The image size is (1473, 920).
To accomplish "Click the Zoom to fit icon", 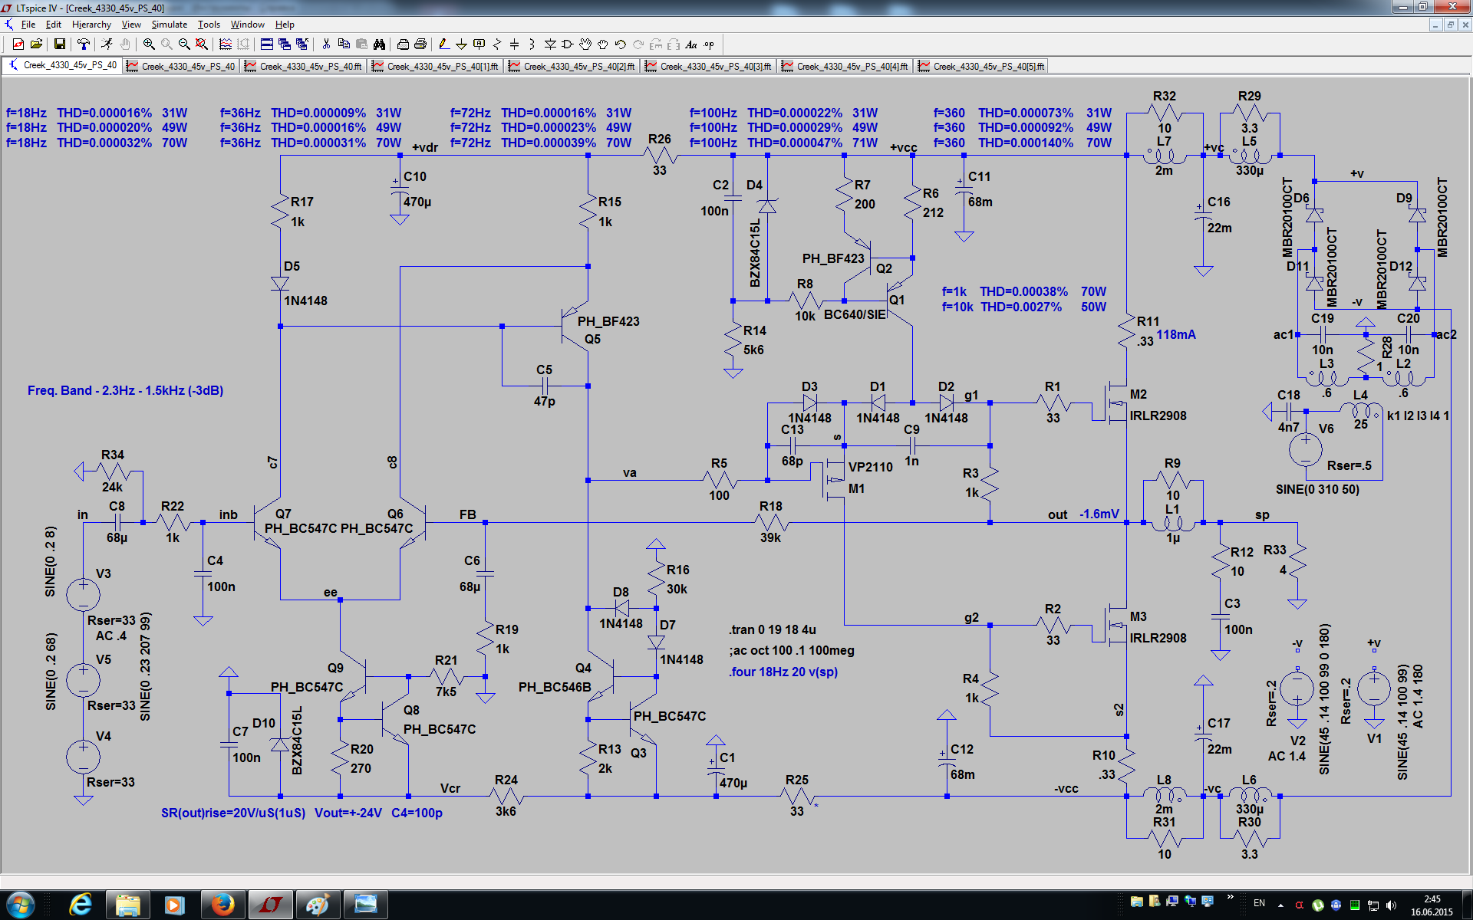I will point(202,44).
